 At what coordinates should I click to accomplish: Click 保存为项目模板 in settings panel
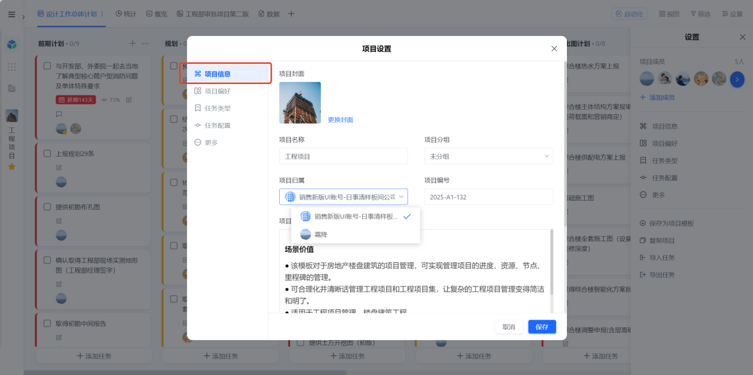click(x=667, y=224)
